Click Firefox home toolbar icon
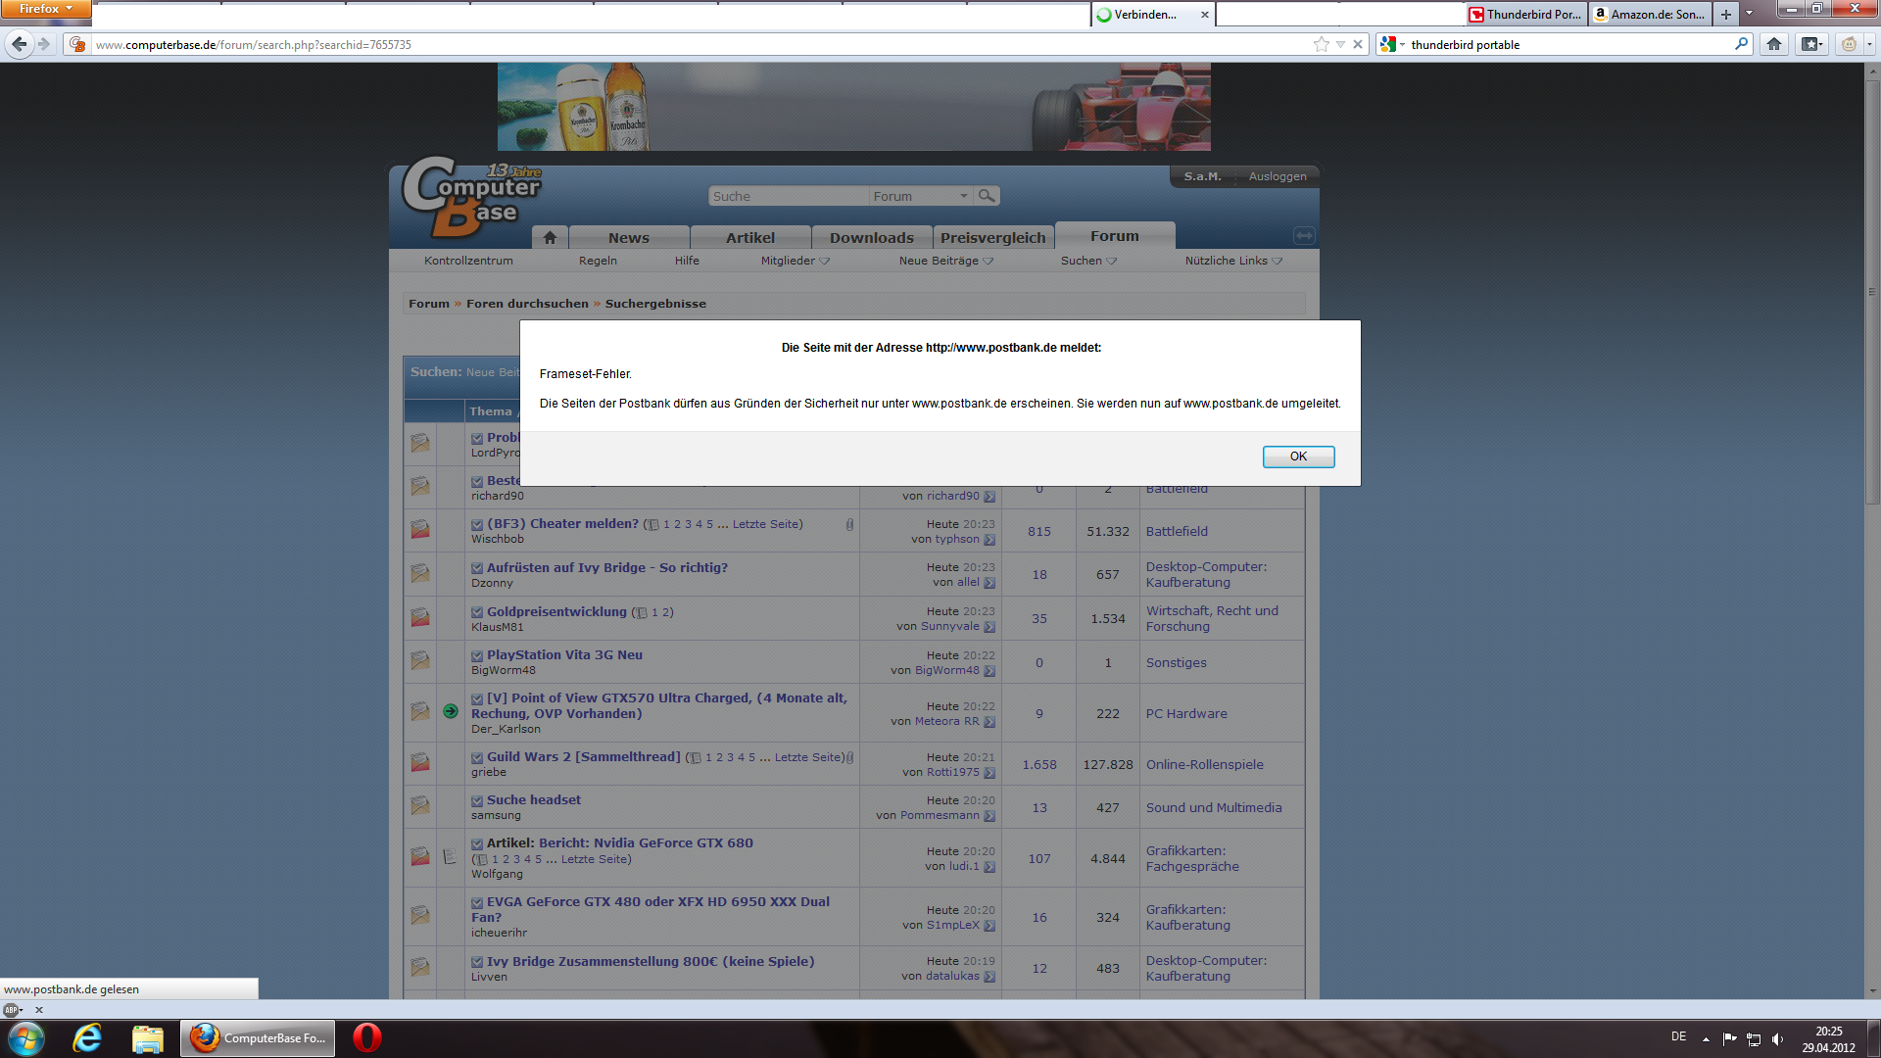The width and height of the screenshot is (1881, 1058). tap(1773, 44)
